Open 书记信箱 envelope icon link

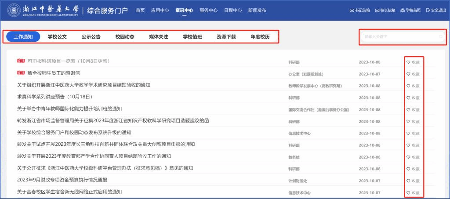352,11
